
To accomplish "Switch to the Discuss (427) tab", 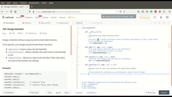I will tap(45, 23).
